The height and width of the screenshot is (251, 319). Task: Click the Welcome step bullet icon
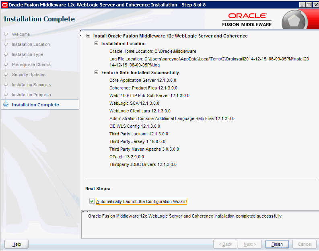6,34
